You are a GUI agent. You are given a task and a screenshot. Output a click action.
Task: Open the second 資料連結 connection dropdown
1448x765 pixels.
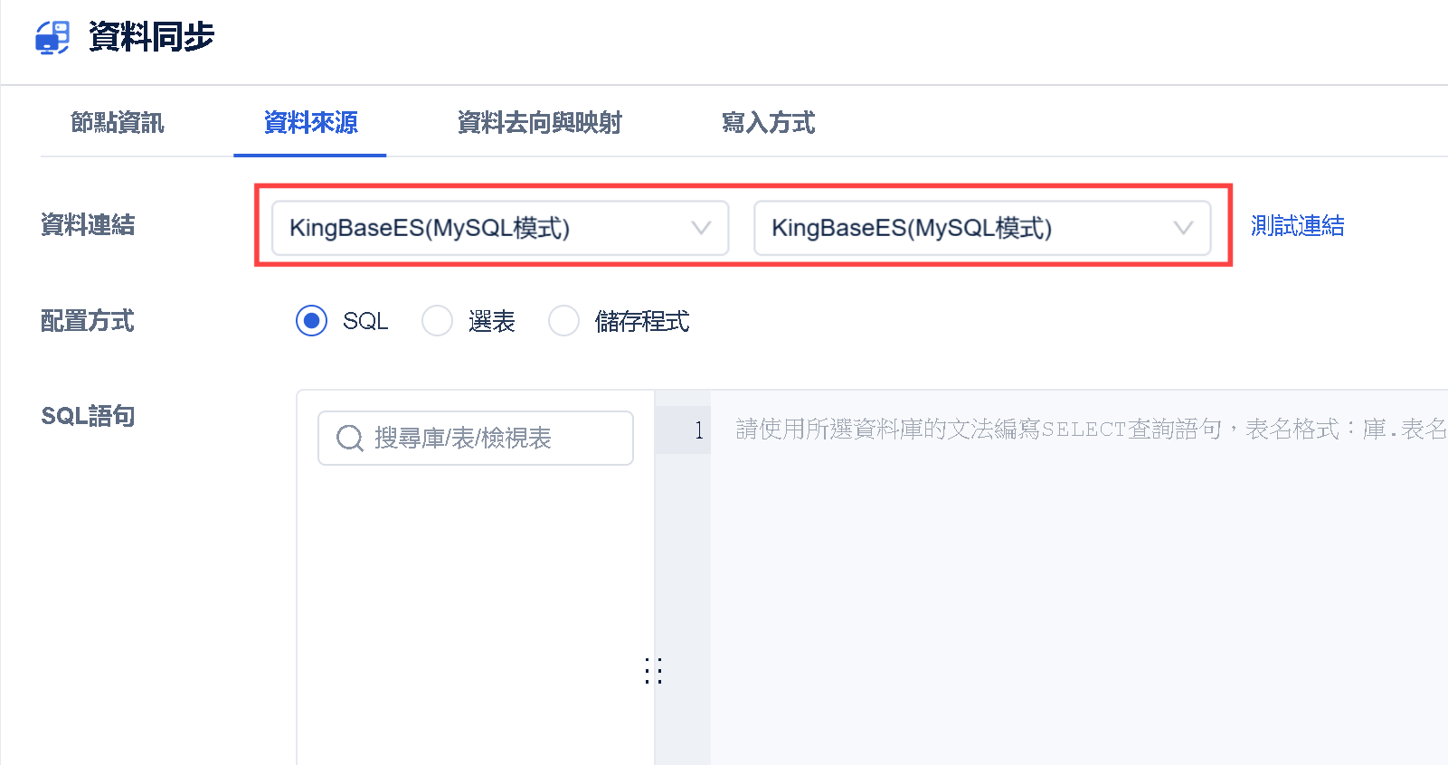[x=982, y=228]
